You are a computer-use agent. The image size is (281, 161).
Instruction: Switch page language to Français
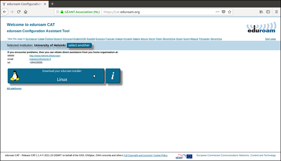click(x=110, y=39)
